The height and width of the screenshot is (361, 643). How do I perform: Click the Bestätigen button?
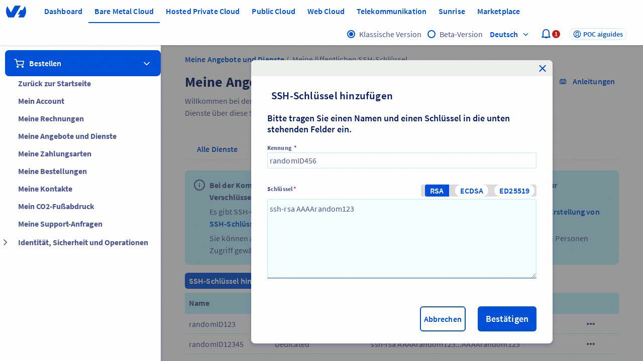[x=507, y=319]
